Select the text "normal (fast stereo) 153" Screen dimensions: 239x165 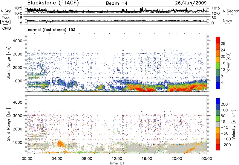(x=51, y=29)
